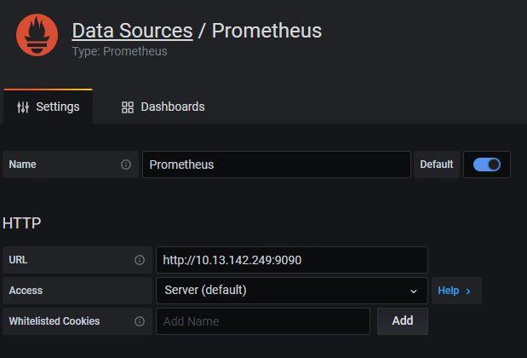Click the Prometheus flame logo icon
Image resolution: width=527 pixels, height=358 pixels.
[x=37, y=35]
